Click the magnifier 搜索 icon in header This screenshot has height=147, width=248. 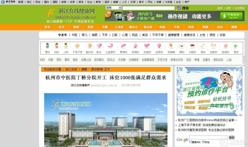click(179, 8)
